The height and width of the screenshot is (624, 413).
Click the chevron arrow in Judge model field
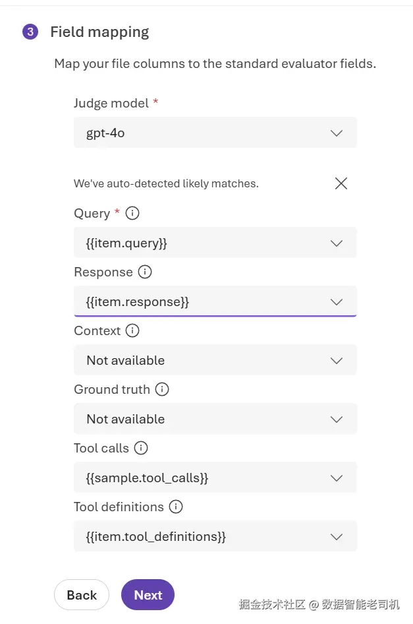coord(337,133)
